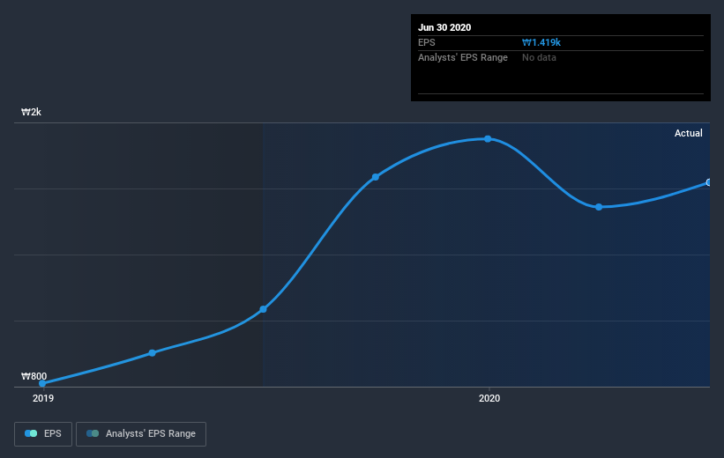
Task: Click the ₩1.419k EPS value in tooltip
Action: [541, 42]
